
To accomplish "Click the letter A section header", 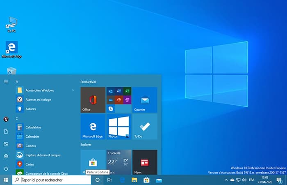I will [x=17, y=82].
